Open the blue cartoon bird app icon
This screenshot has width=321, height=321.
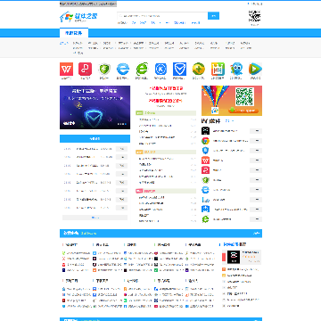[x=236, y=69]
